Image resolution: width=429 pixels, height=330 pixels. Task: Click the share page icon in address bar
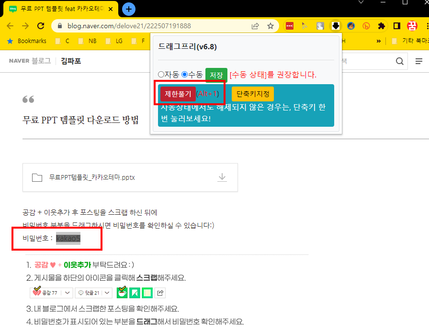point(255,26)
